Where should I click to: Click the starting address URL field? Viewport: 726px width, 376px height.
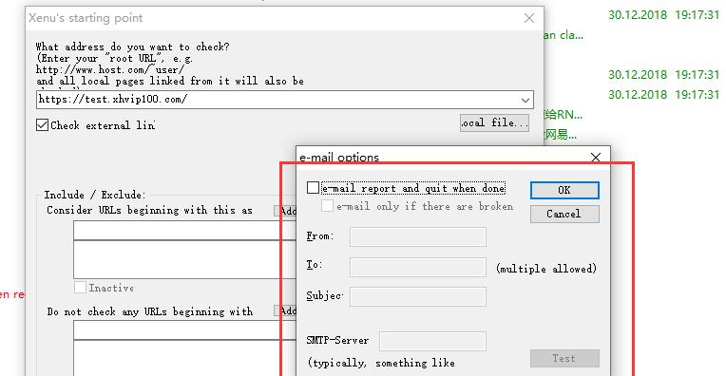(x=277, y=100)
